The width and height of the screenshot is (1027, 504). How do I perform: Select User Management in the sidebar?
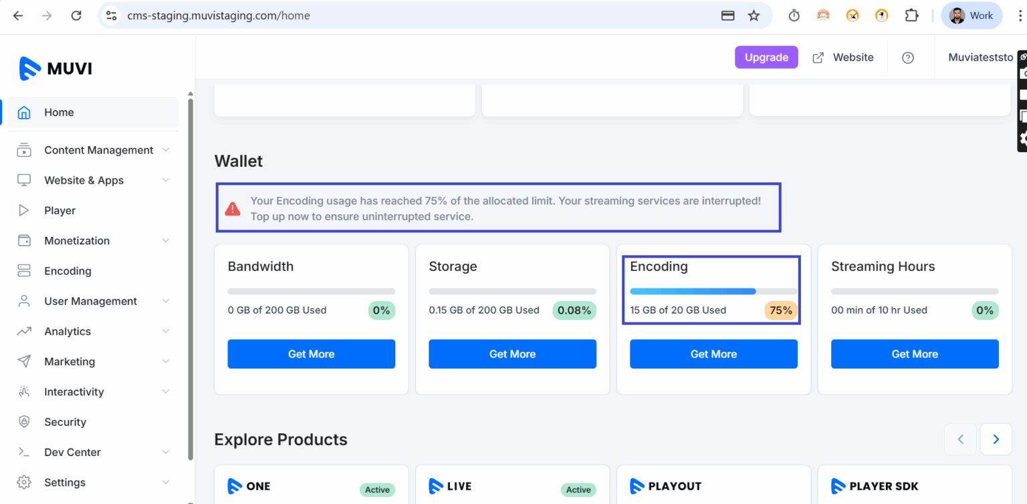click(90, 301)
